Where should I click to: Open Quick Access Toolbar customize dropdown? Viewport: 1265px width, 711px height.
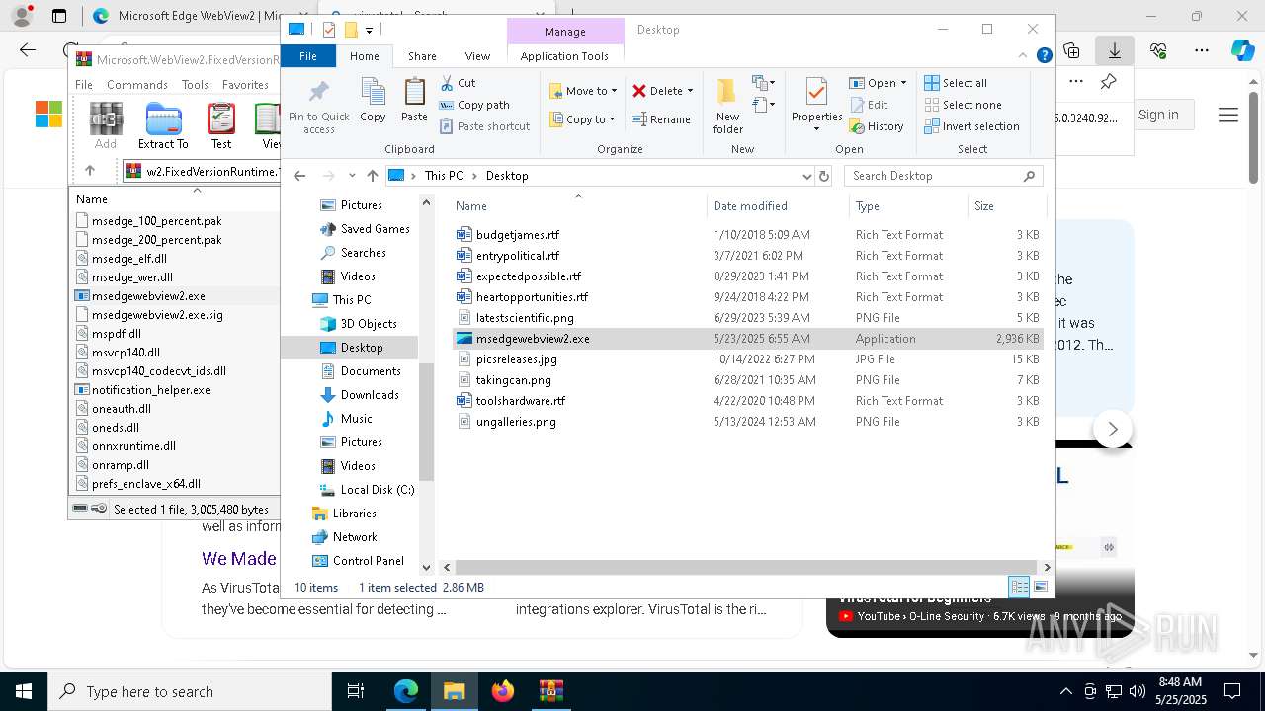point(369,30)
